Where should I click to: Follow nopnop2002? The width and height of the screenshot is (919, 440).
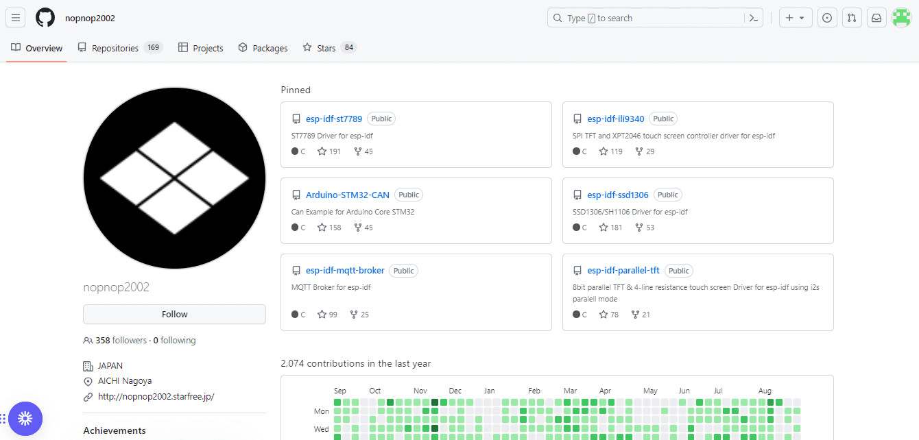[x=174, y=314]
